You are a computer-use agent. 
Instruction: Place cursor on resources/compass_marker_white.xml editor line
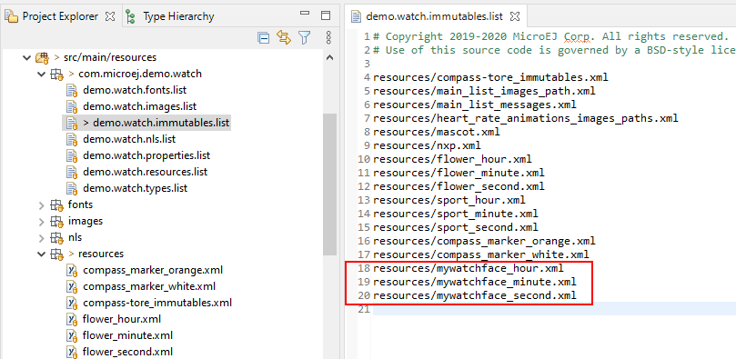click(481, 255)
